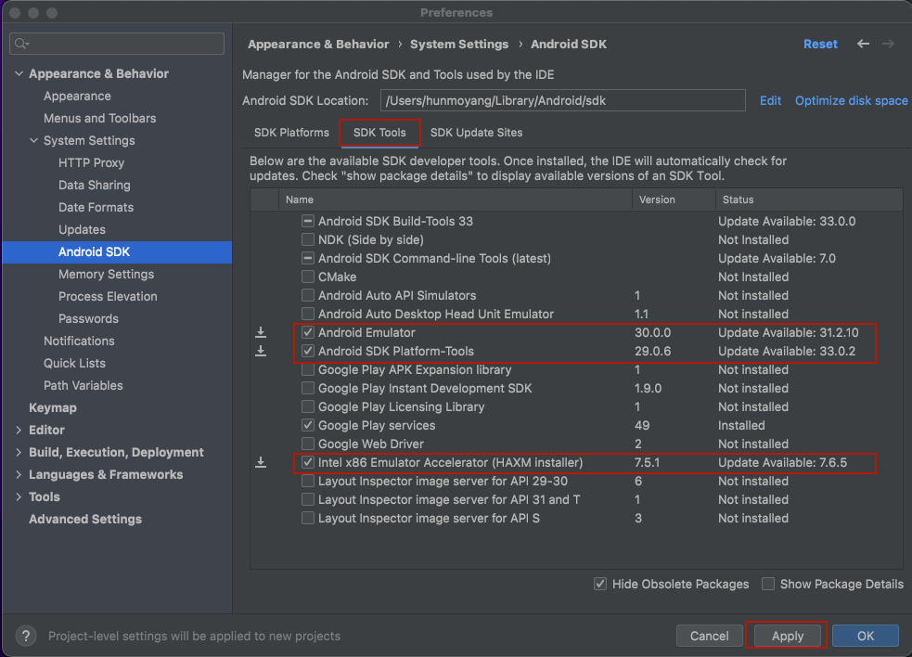Expand the Editor section
Screen dimensions: 912x657
click(x=19, y=430)
